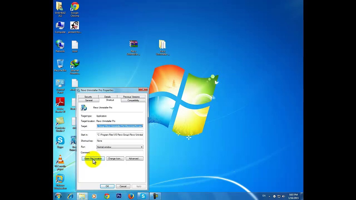
Task: Show hidden system tray icons
Action: 269,196
